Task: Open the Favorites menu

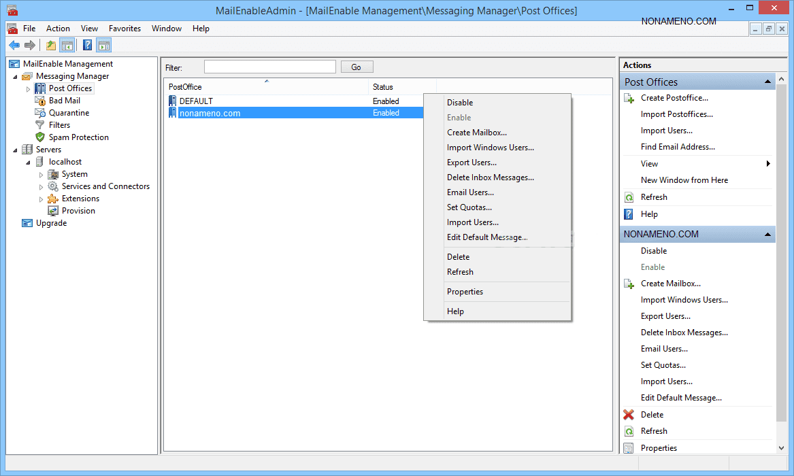Action: point(125,29)
